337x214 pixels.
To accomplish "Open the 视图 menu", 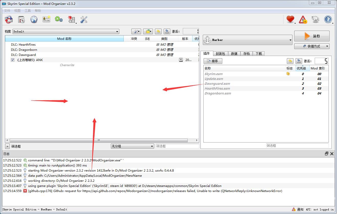I will pyautogui.click(x=17, y=11).
